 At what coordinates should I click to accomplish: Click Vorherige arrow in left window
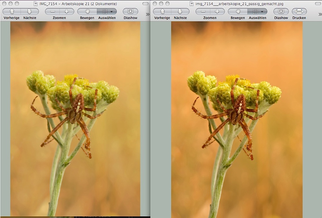tap(12, 11)
